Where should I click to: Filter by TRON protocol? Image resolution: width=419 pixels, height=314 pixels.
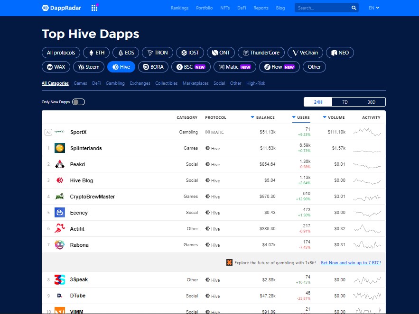tap(158, 53)
